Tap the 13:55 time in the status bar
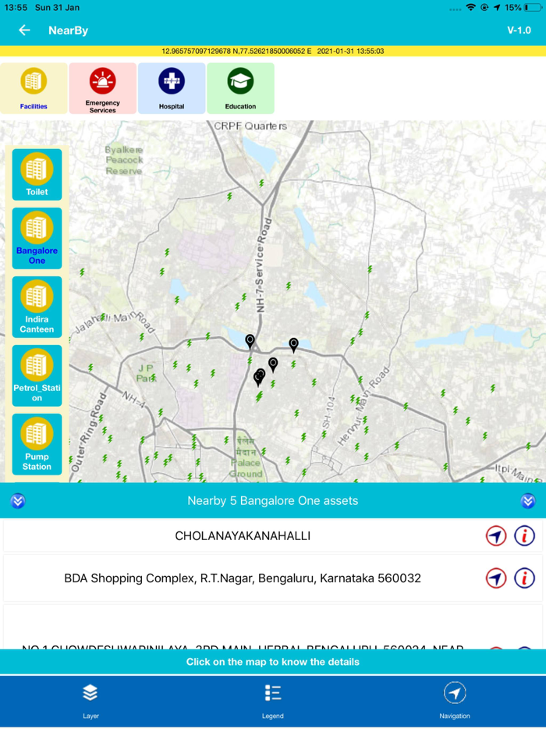 tap(16, 8)
